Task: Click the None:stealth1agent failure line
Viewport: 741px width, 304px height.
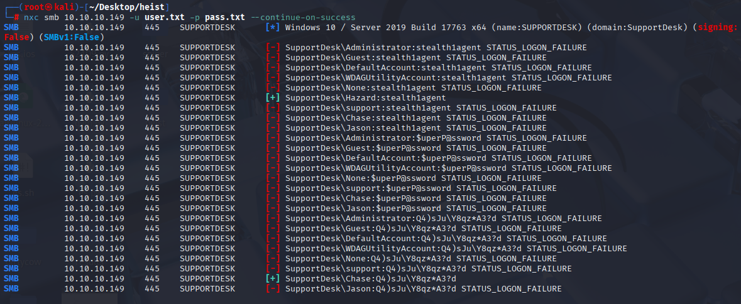Action: click(x=413, y=88)
